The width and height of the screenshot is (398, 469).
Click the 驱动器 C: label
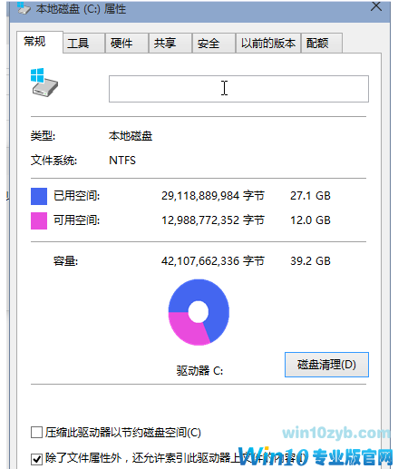(x=199, y=370)
